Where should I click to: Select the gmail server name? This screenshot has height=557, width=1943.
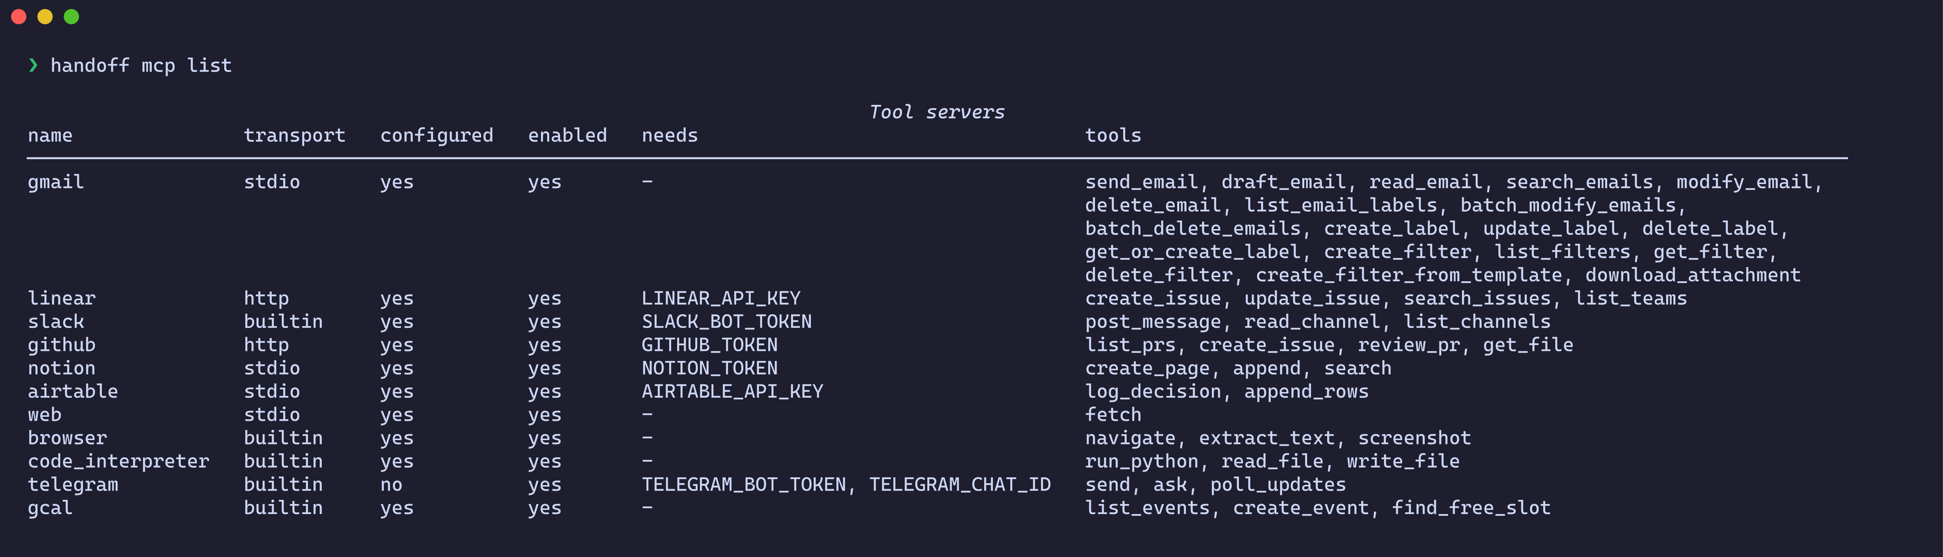pos(56,183)
